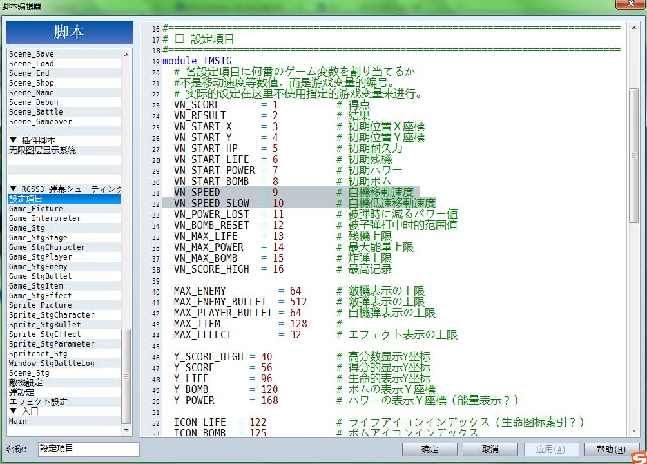Open the Scene_Battle script
This screenshot has width=647, height=464.
click(64, 112)
